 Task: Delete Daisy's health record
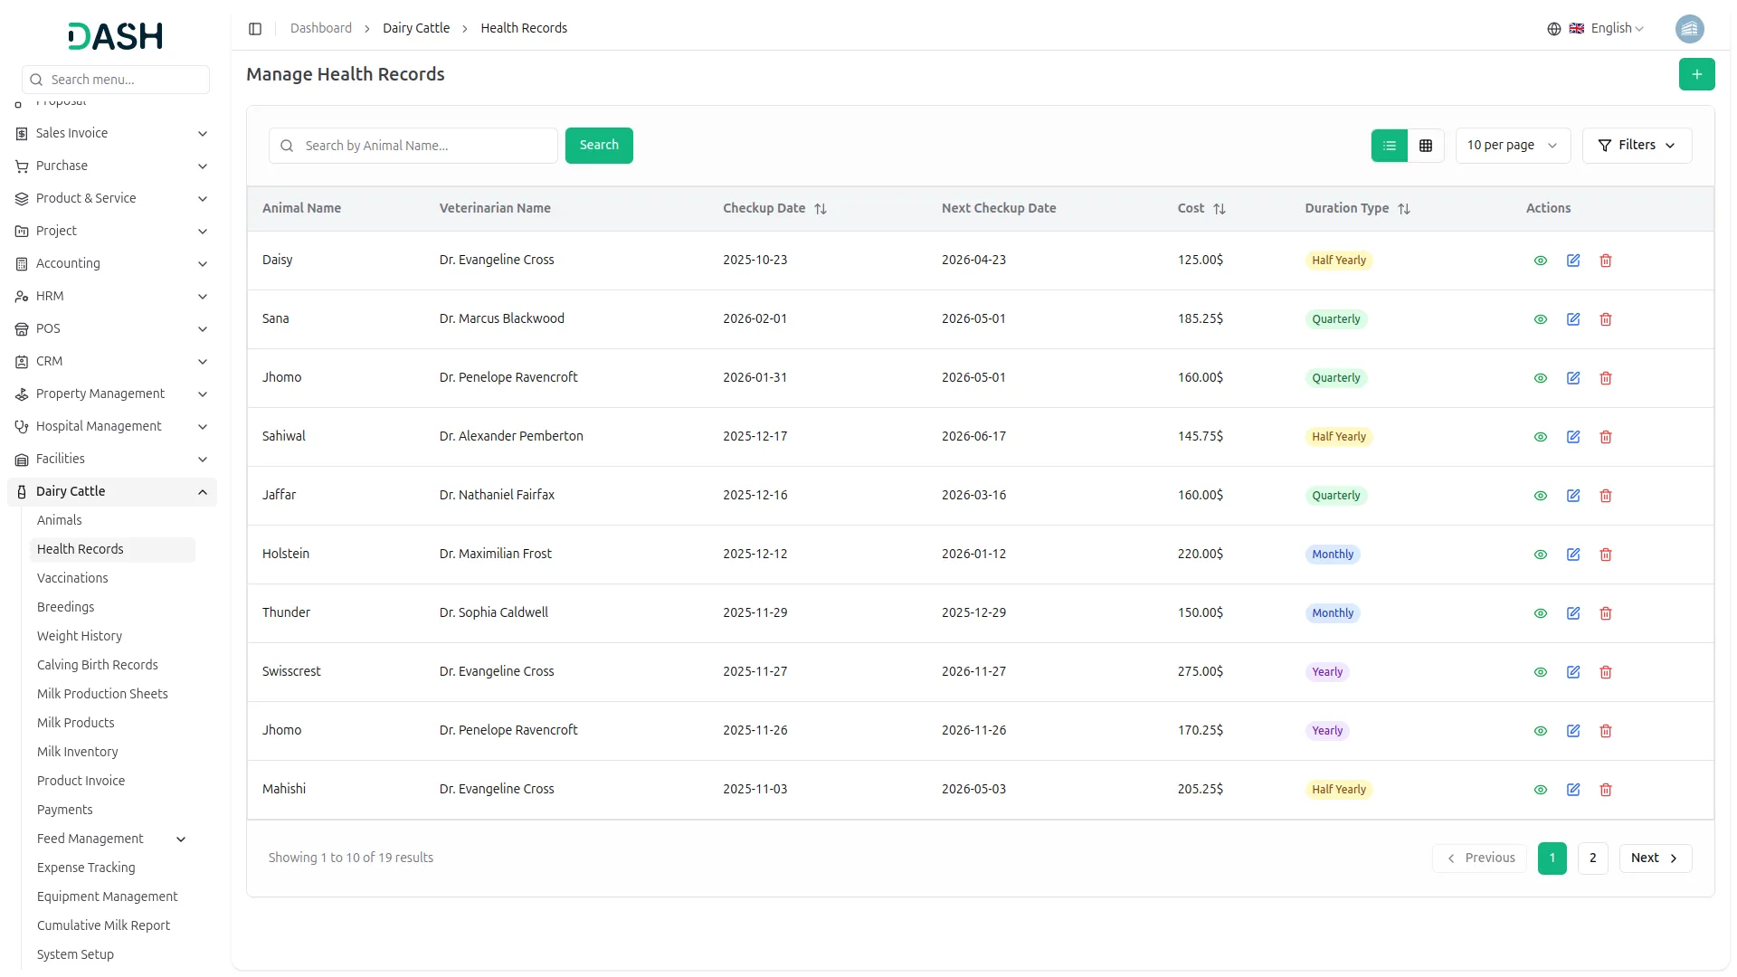1606,261
